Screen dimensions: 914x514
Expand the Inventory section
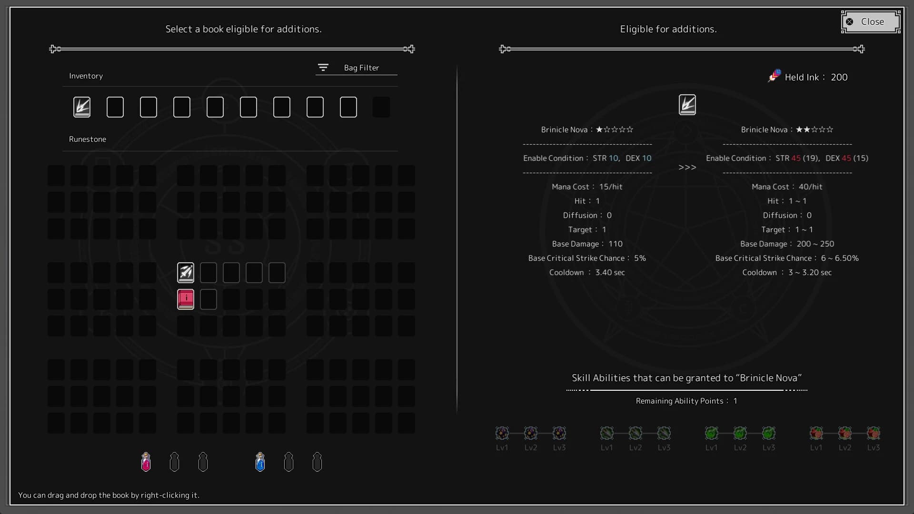click(x=86, y=75)
